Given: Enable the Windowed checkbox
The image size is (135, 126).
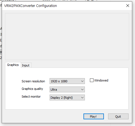Looking at the screenshot, I should click(x=92, y=80).
